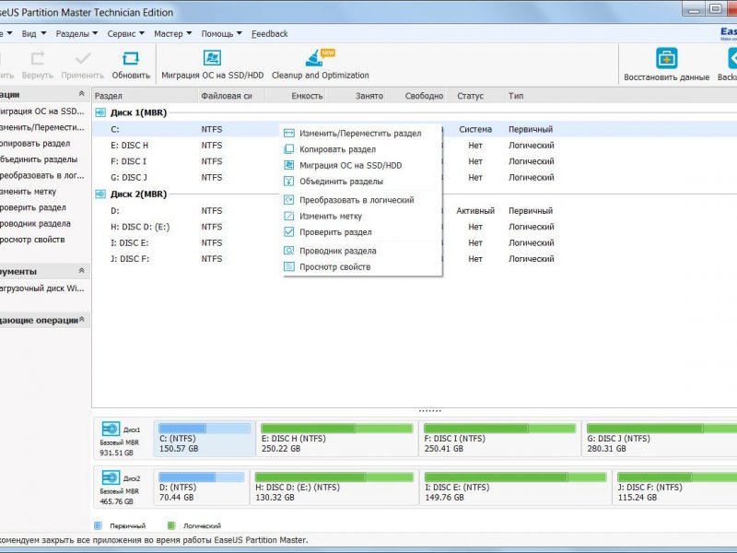Click the Просмотр свойств context menu icon
The height and width of the screenshot is (553, 737).
(x=289, y=266)
